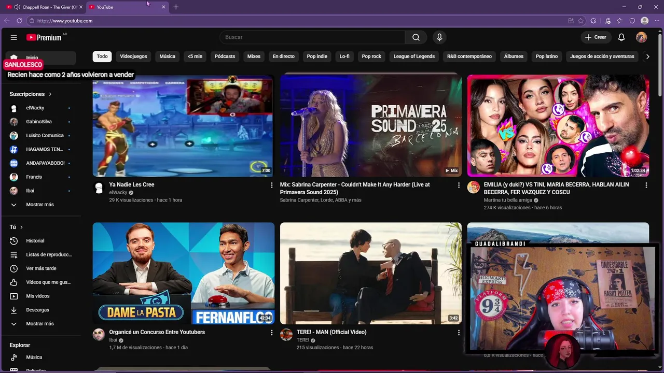
Task: Select the League of Legends chip
Action: tap(414, 56)
